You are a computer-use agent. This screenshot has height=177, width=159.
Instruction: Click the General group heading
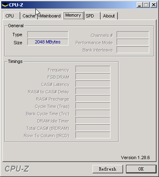[x=15, y=26]
